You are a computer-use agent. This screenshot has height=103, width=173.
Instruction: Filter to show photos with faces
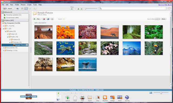[78, 9]
